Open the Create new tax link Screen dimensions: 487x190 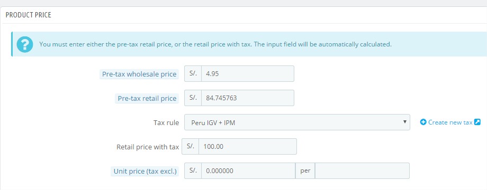[450, 122]
